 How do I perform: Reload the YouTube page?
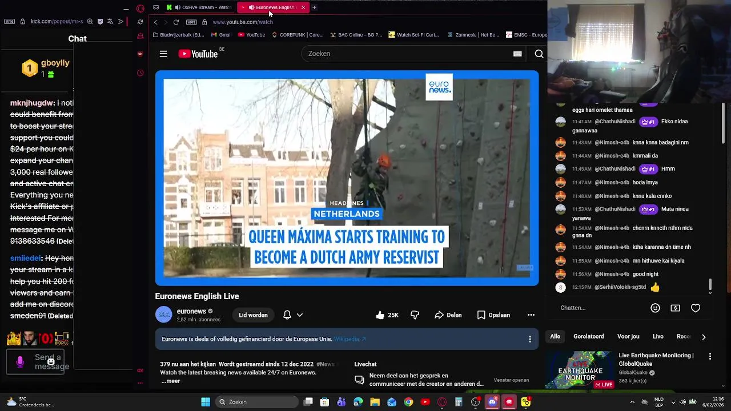click(x=176, y=22)
